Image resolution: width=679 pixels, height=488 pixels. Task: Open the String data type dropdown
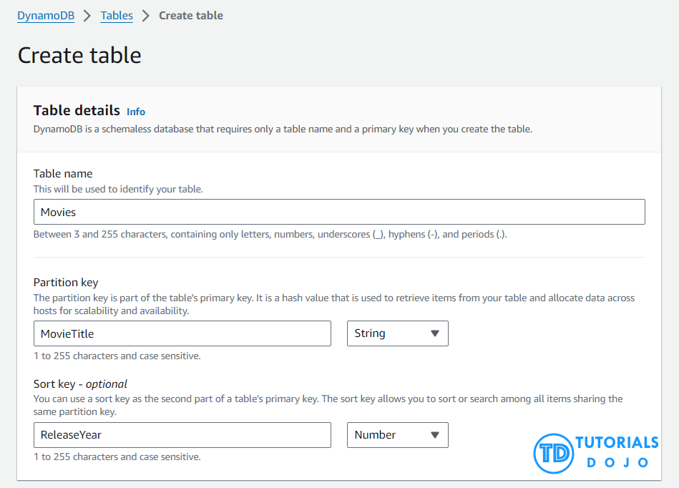click(397, 333)
